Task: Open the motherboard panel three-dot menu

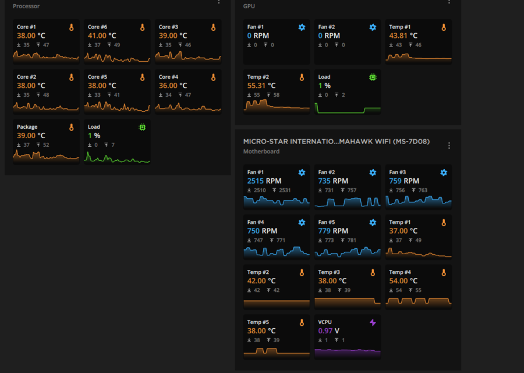Action: (449, 146)
